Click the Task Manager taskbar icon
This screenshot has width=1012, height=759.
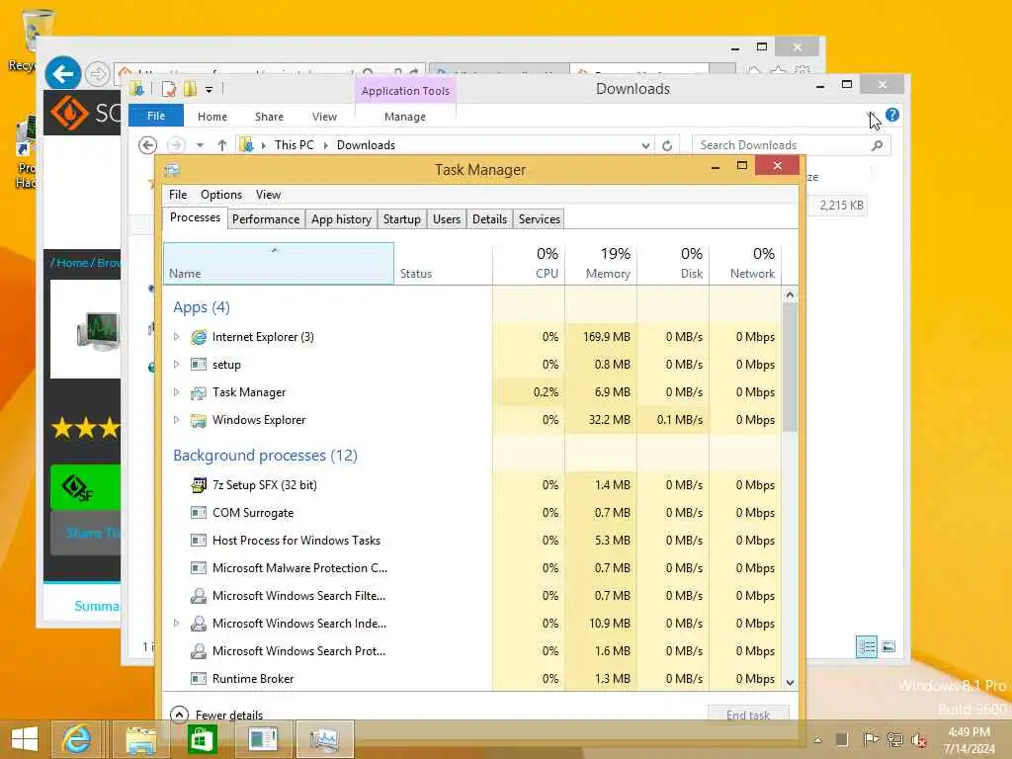pos(324,739)
